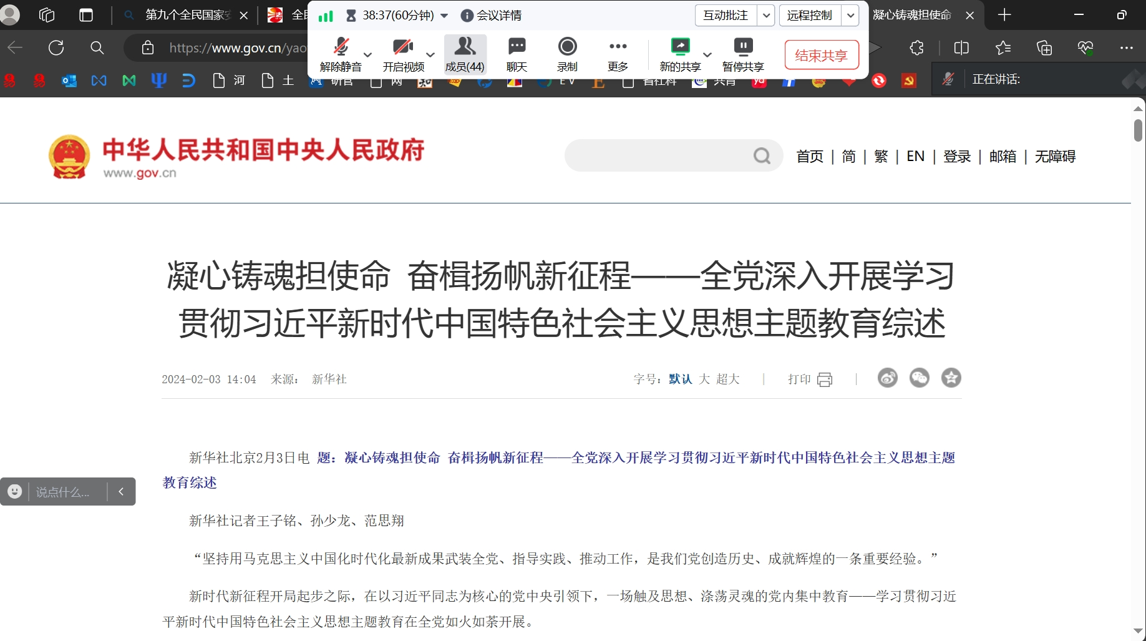Share article via the WeChat icon
The width and height of the screenshot is (1146, 641).
coord(919,378)
